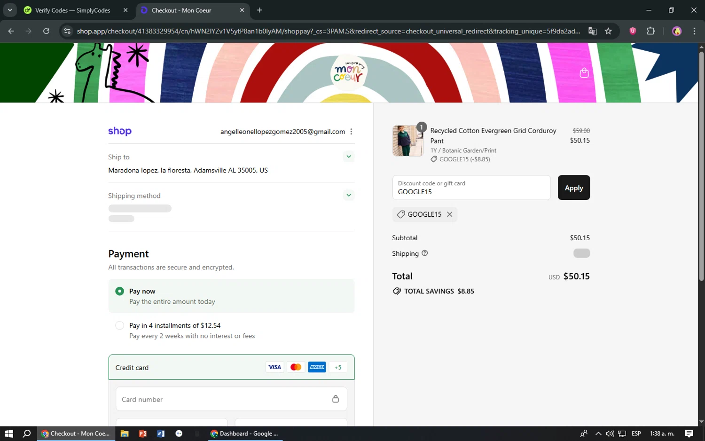The height and width of the screenshot is (441, 705).
Task: Apply the discount code
Action: point(574,188)
